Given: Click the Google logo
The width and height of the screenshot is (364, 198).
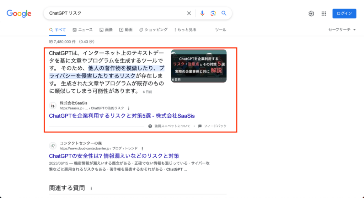Looking at the screenshot, I should pyautogui.click(x=19, y=13).
